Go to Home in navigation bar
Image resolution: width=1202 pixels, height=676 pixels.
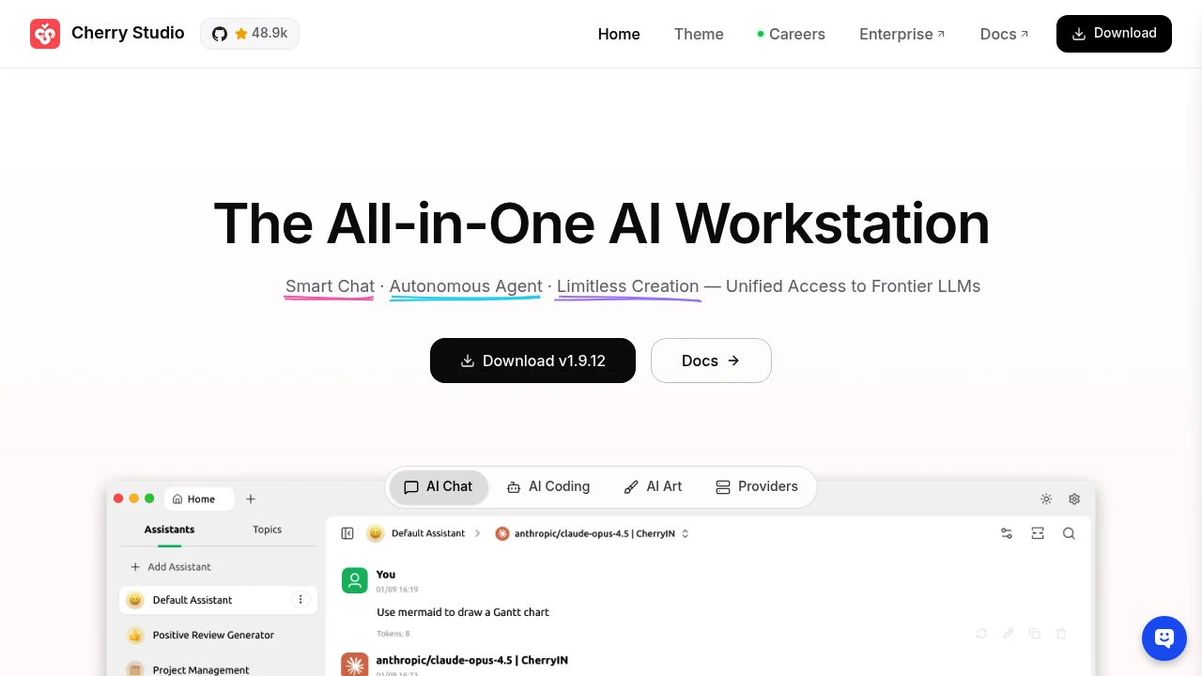point(619,34)
